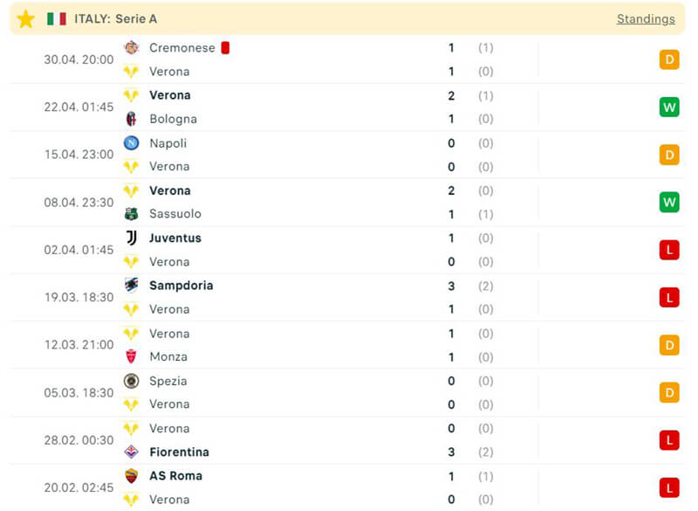Click the Sassuolo club crest
This screenshot has width=698, height=511.
click(x=131, y=214)
